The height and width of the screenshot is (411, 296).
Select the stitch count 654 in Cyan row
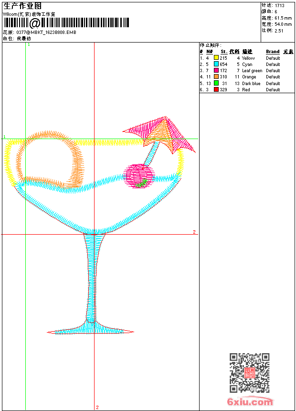[x=223, y=65]
